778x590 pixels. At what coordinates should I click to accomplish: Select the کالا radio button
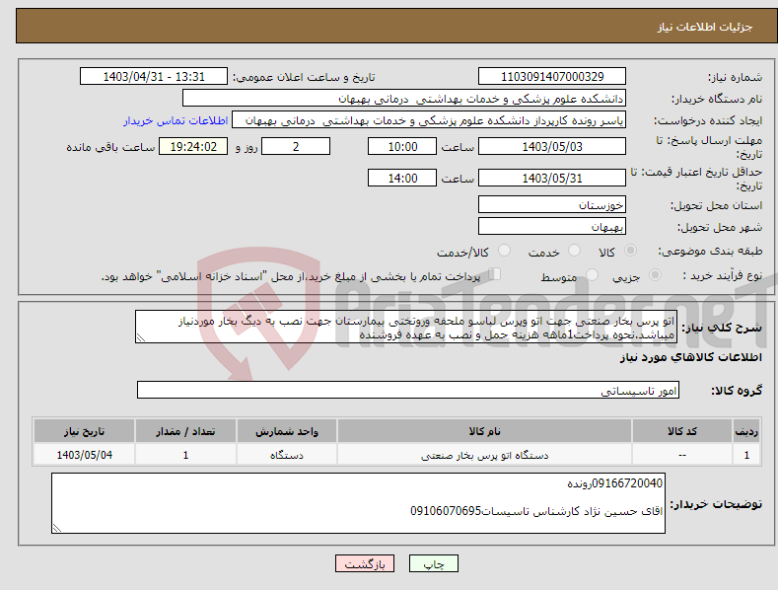point(630,251)
